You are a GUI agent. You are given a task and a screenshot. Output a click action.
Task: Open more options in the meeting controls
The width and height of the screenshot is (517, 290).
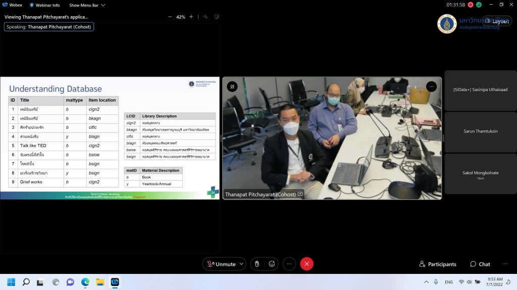tap(289, 264)
